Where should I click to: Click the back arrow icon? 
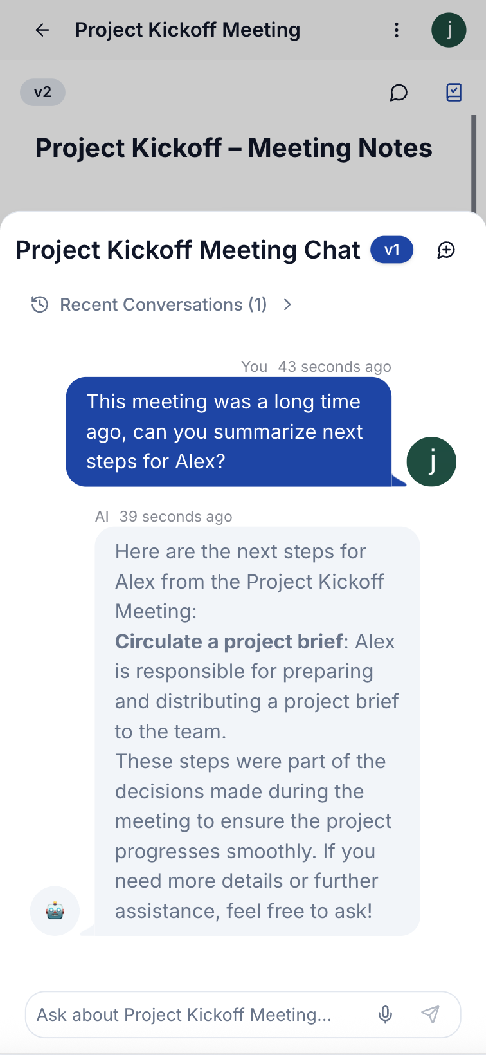pos(42,30)
